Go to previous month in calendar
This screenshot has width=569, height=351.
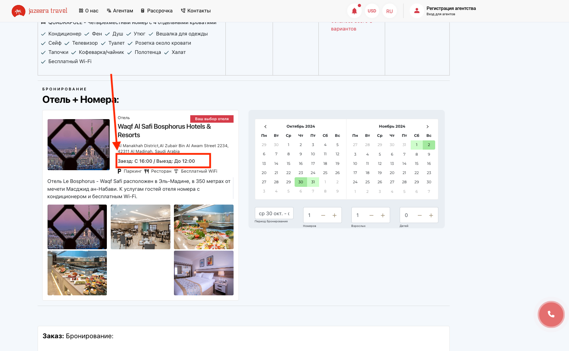265,127
